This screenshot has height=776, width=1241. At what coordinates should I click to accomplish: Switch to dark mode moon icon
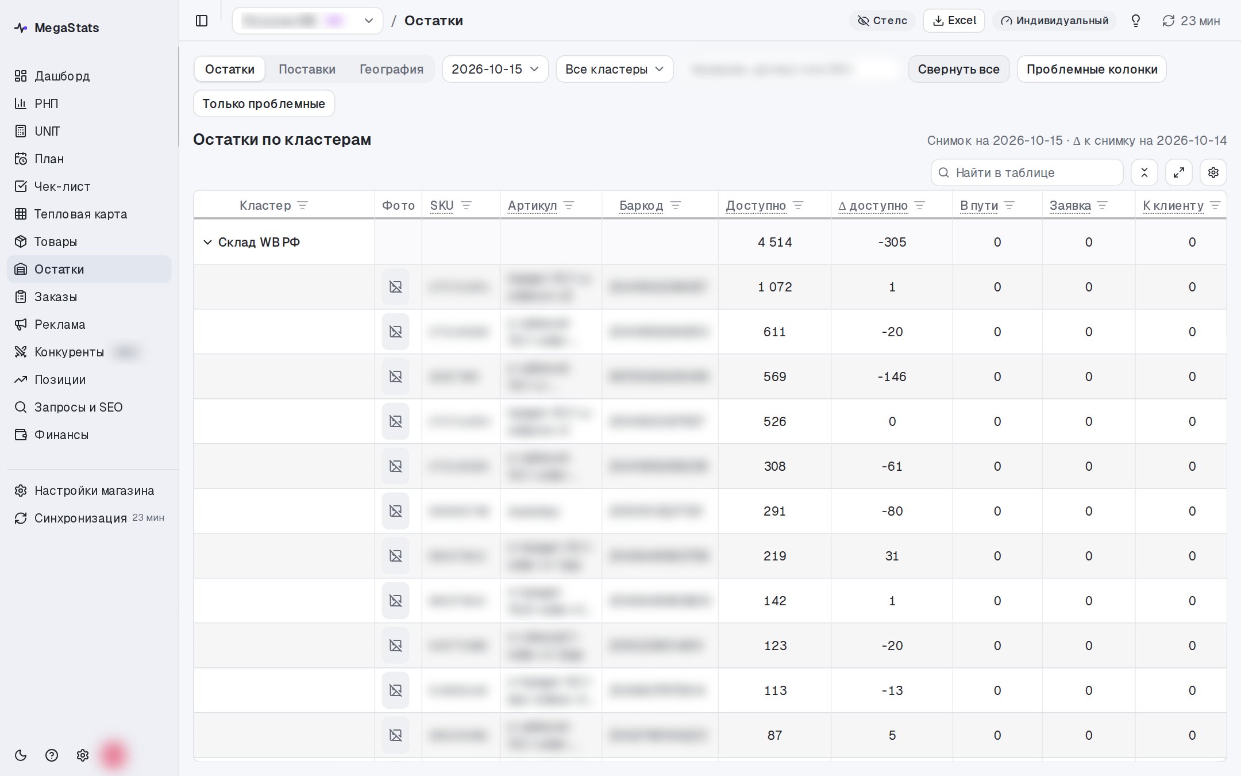pyautogui.click(x=21, y=755)
